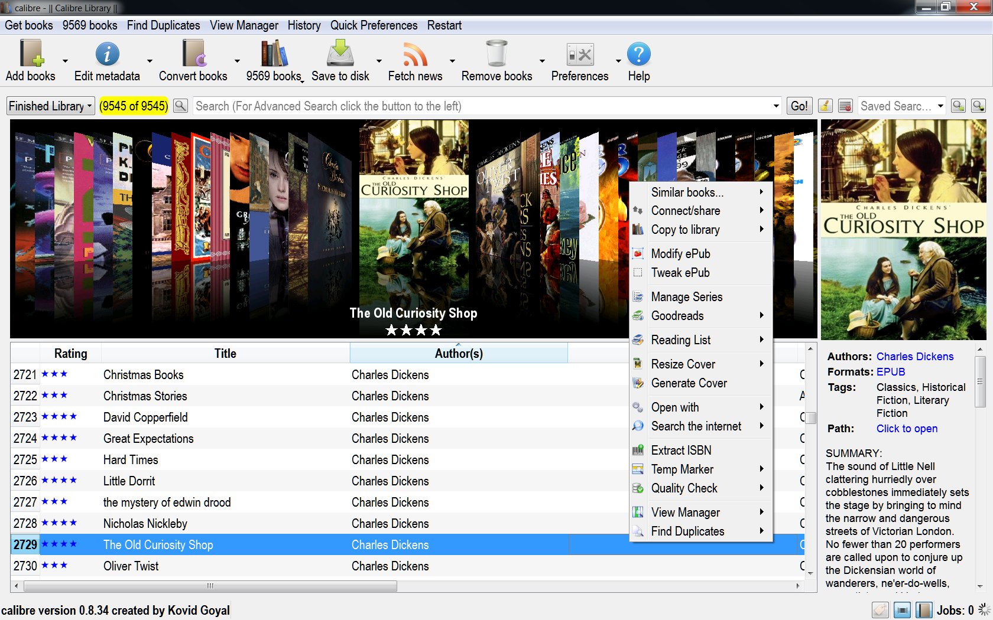Expand the Fetch news dropdown arrow
The width and height of the screenshot is (993, 620).
tap(452, 61)
